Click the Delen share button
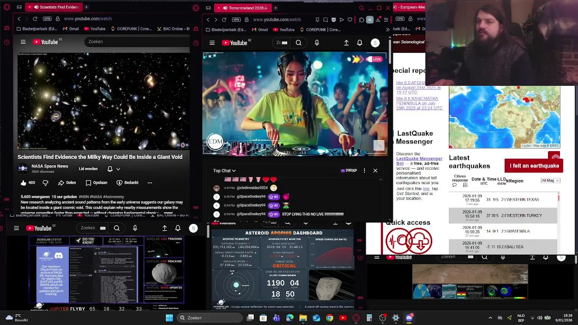This screenshot has width=578, height=325. coord(67,183)
